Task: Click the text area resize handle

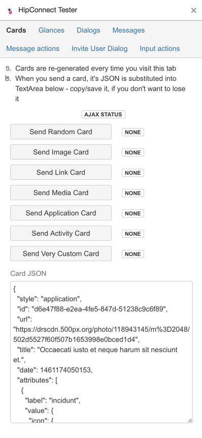Action: (x=190, y=420)
